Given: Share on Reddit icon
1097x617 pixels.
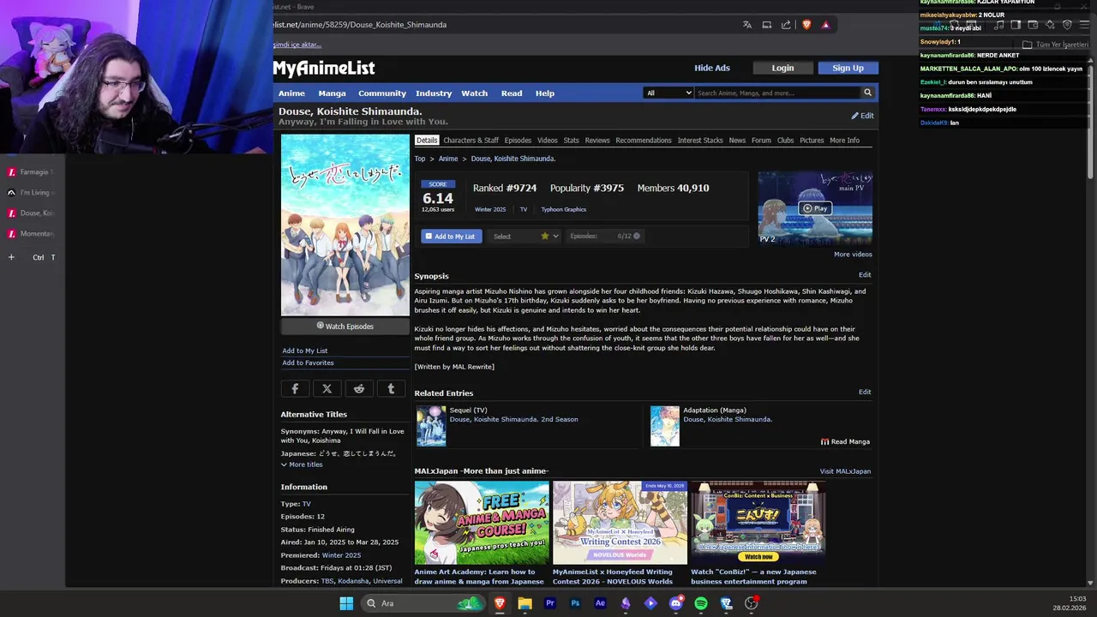Looking at the screenshot, I should [x=359, y=388].
